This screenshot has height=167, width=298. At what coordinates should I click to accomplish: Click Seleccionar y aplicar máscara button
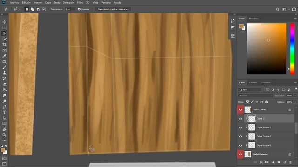click(x=113, y=9)
